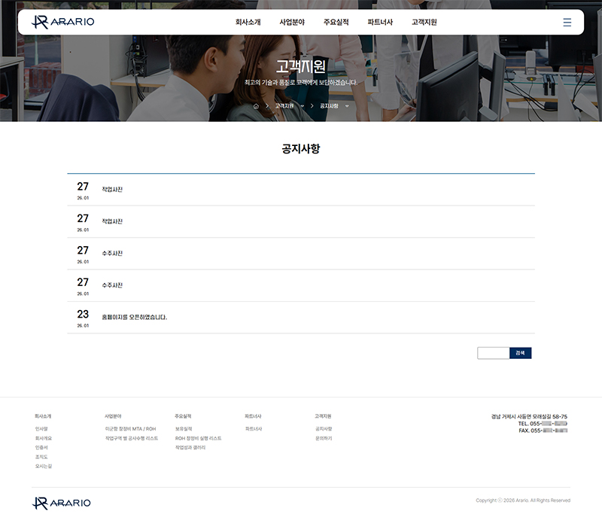Click the search input field beside 검색
This screenshot has height=526, width=602.
(x=493, y=353)
